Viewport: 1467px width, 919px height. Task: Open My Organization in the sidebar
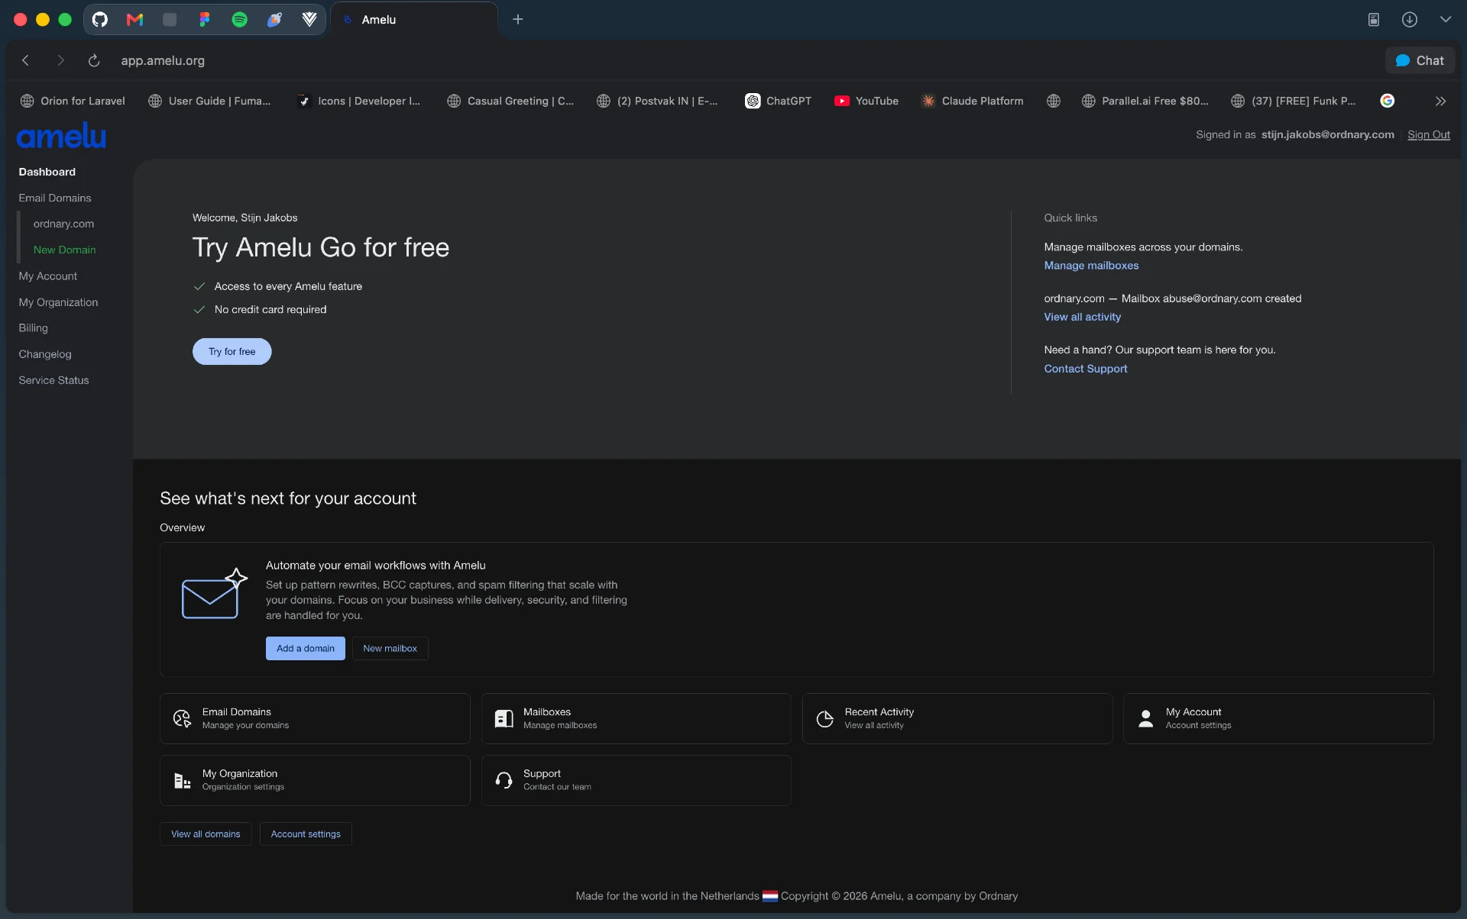(x=58, y=302)
